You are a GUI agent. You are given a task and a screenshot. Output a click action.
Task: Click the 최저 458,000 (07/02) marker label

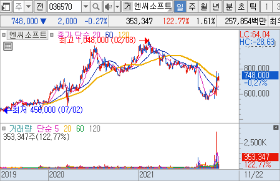47,110
